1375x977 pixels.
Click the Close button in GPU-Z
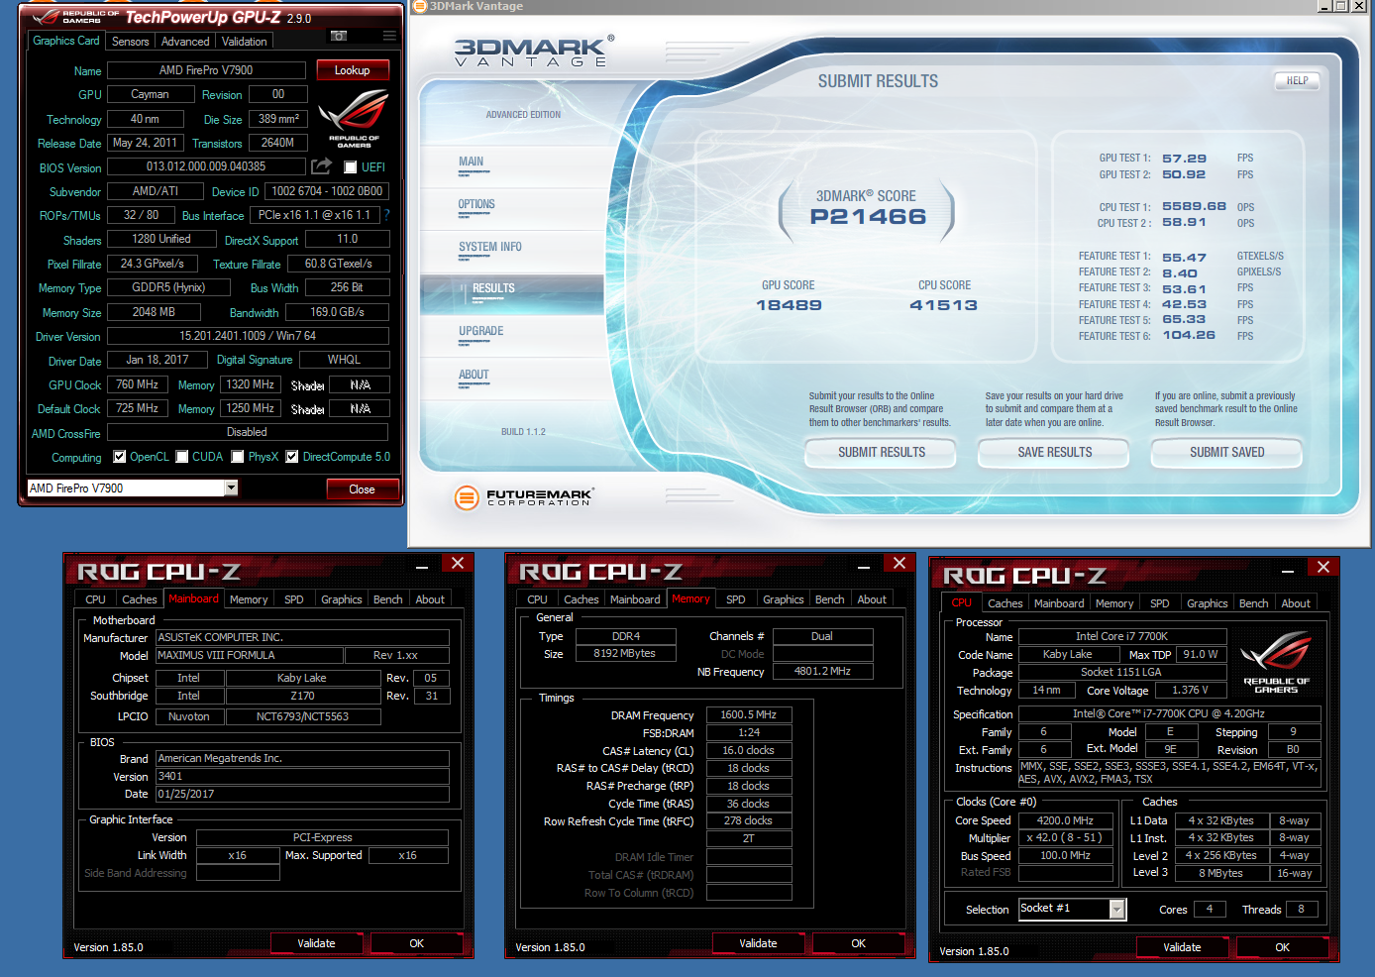click(x=363, y=489)
